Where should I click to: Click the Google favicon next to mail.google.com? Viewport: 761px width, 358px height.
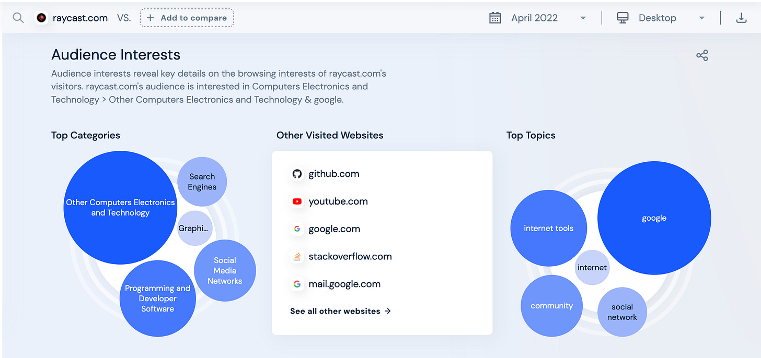pos(297,284)
